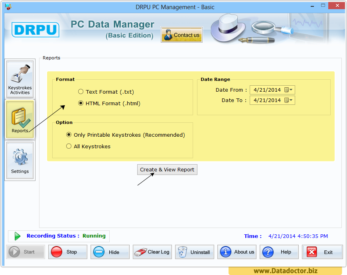347x275 pixels.
Task: Click the application icon in title bar
Action: pyautogui.click(x=8, y=7)
